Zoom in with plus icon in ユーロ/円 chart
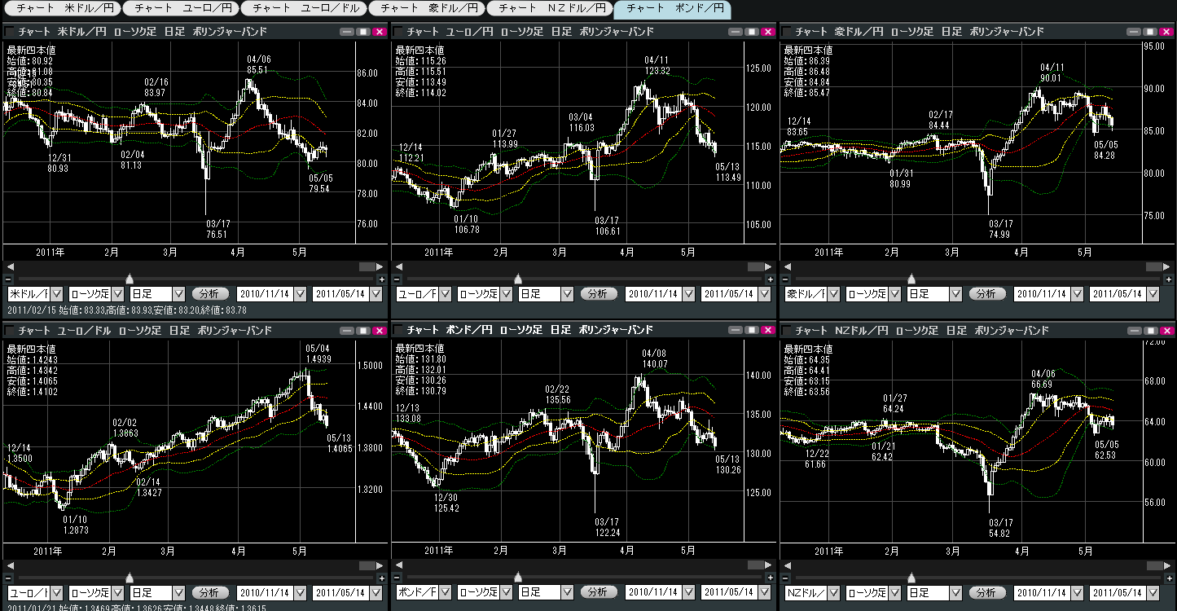Image resolution: width=1177 pixels, height=611 pixels. click(770, 279)
